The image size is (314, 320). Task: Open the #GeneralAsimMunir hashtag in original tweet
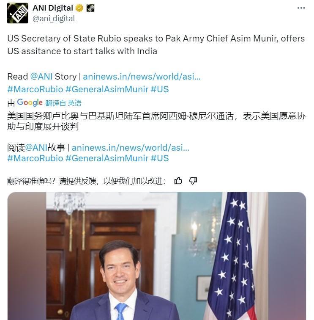(x=107, y=89)
